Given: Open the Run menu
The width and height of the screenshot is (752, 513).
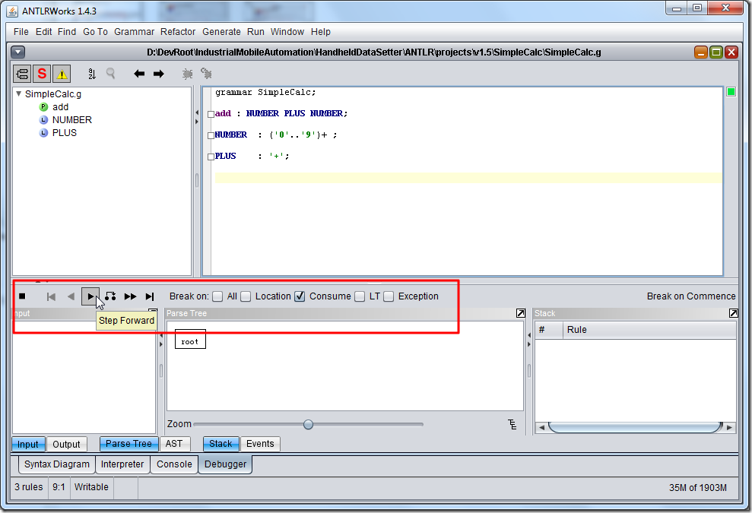Looking at the screenshot, I should coord(255,32).
